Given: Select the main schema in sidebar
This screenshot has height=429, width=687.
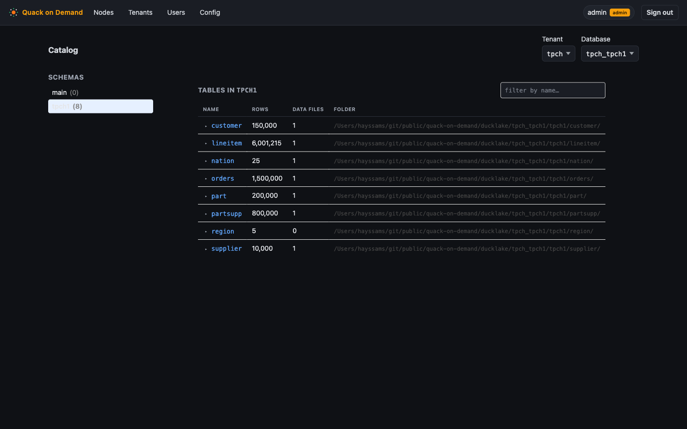Looking at the screenshot, I should [x=101, y=92].
